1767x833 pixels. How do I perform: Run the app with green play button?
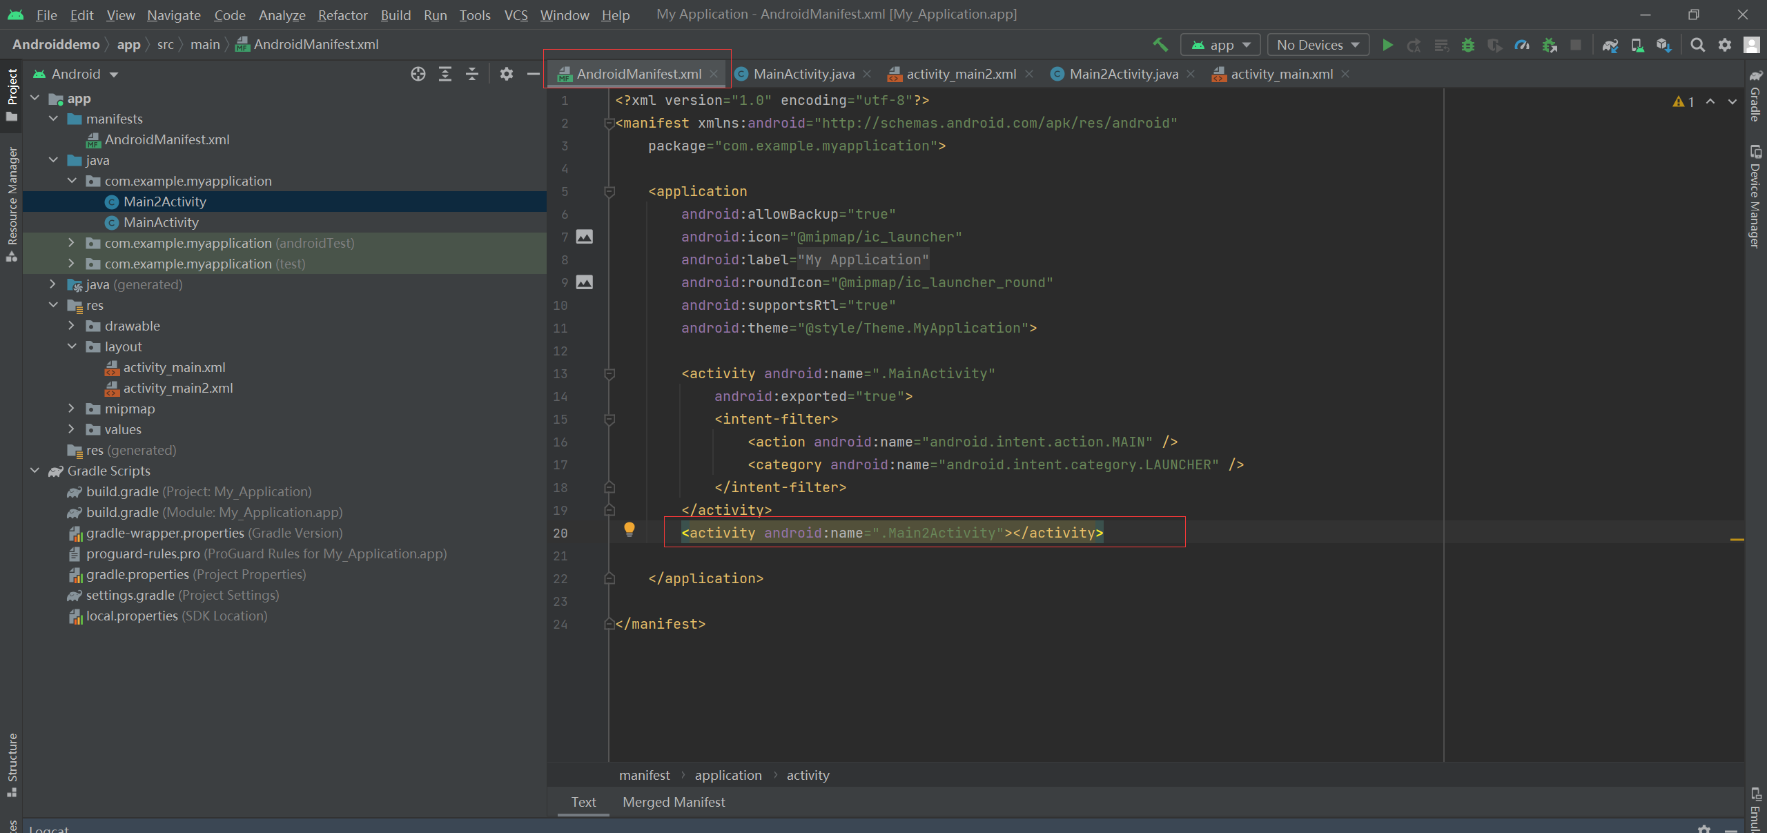pos(1387,45)
